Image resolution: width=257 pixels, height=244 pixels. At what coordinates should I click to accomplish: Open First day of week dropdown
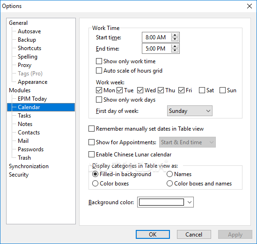[190, 111]
